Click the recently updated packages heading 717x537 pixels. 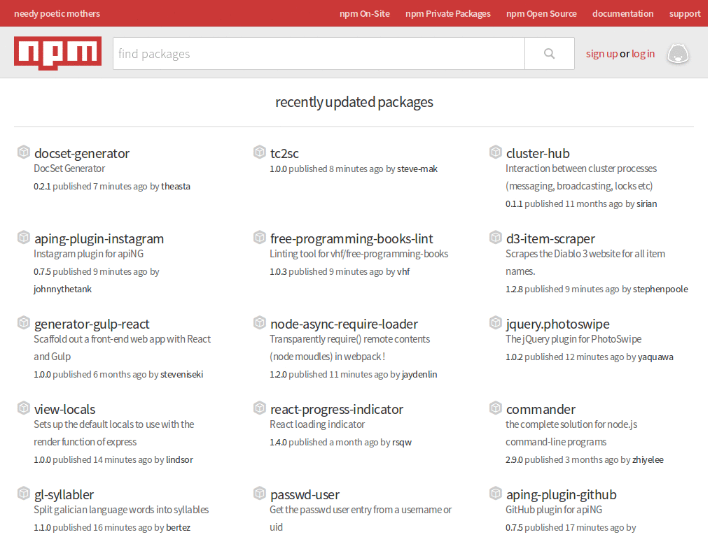pos(354,102)
